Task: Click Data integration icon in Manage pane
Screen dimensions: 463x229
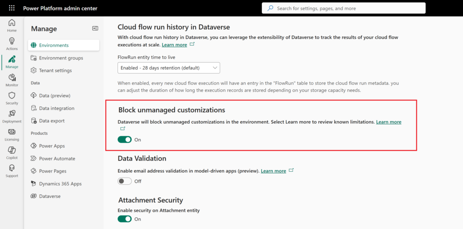Action: (33, 108)
